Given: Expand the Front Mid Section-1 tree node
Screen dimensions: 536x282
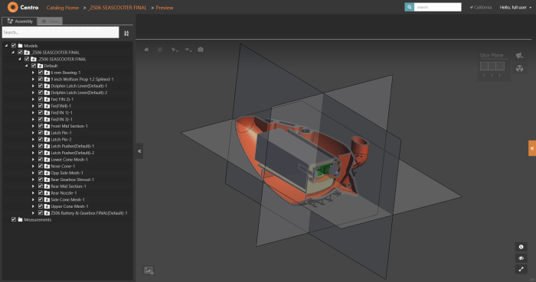Looking at the screenshot, I should pyautogui.click(x=33, y=126).
